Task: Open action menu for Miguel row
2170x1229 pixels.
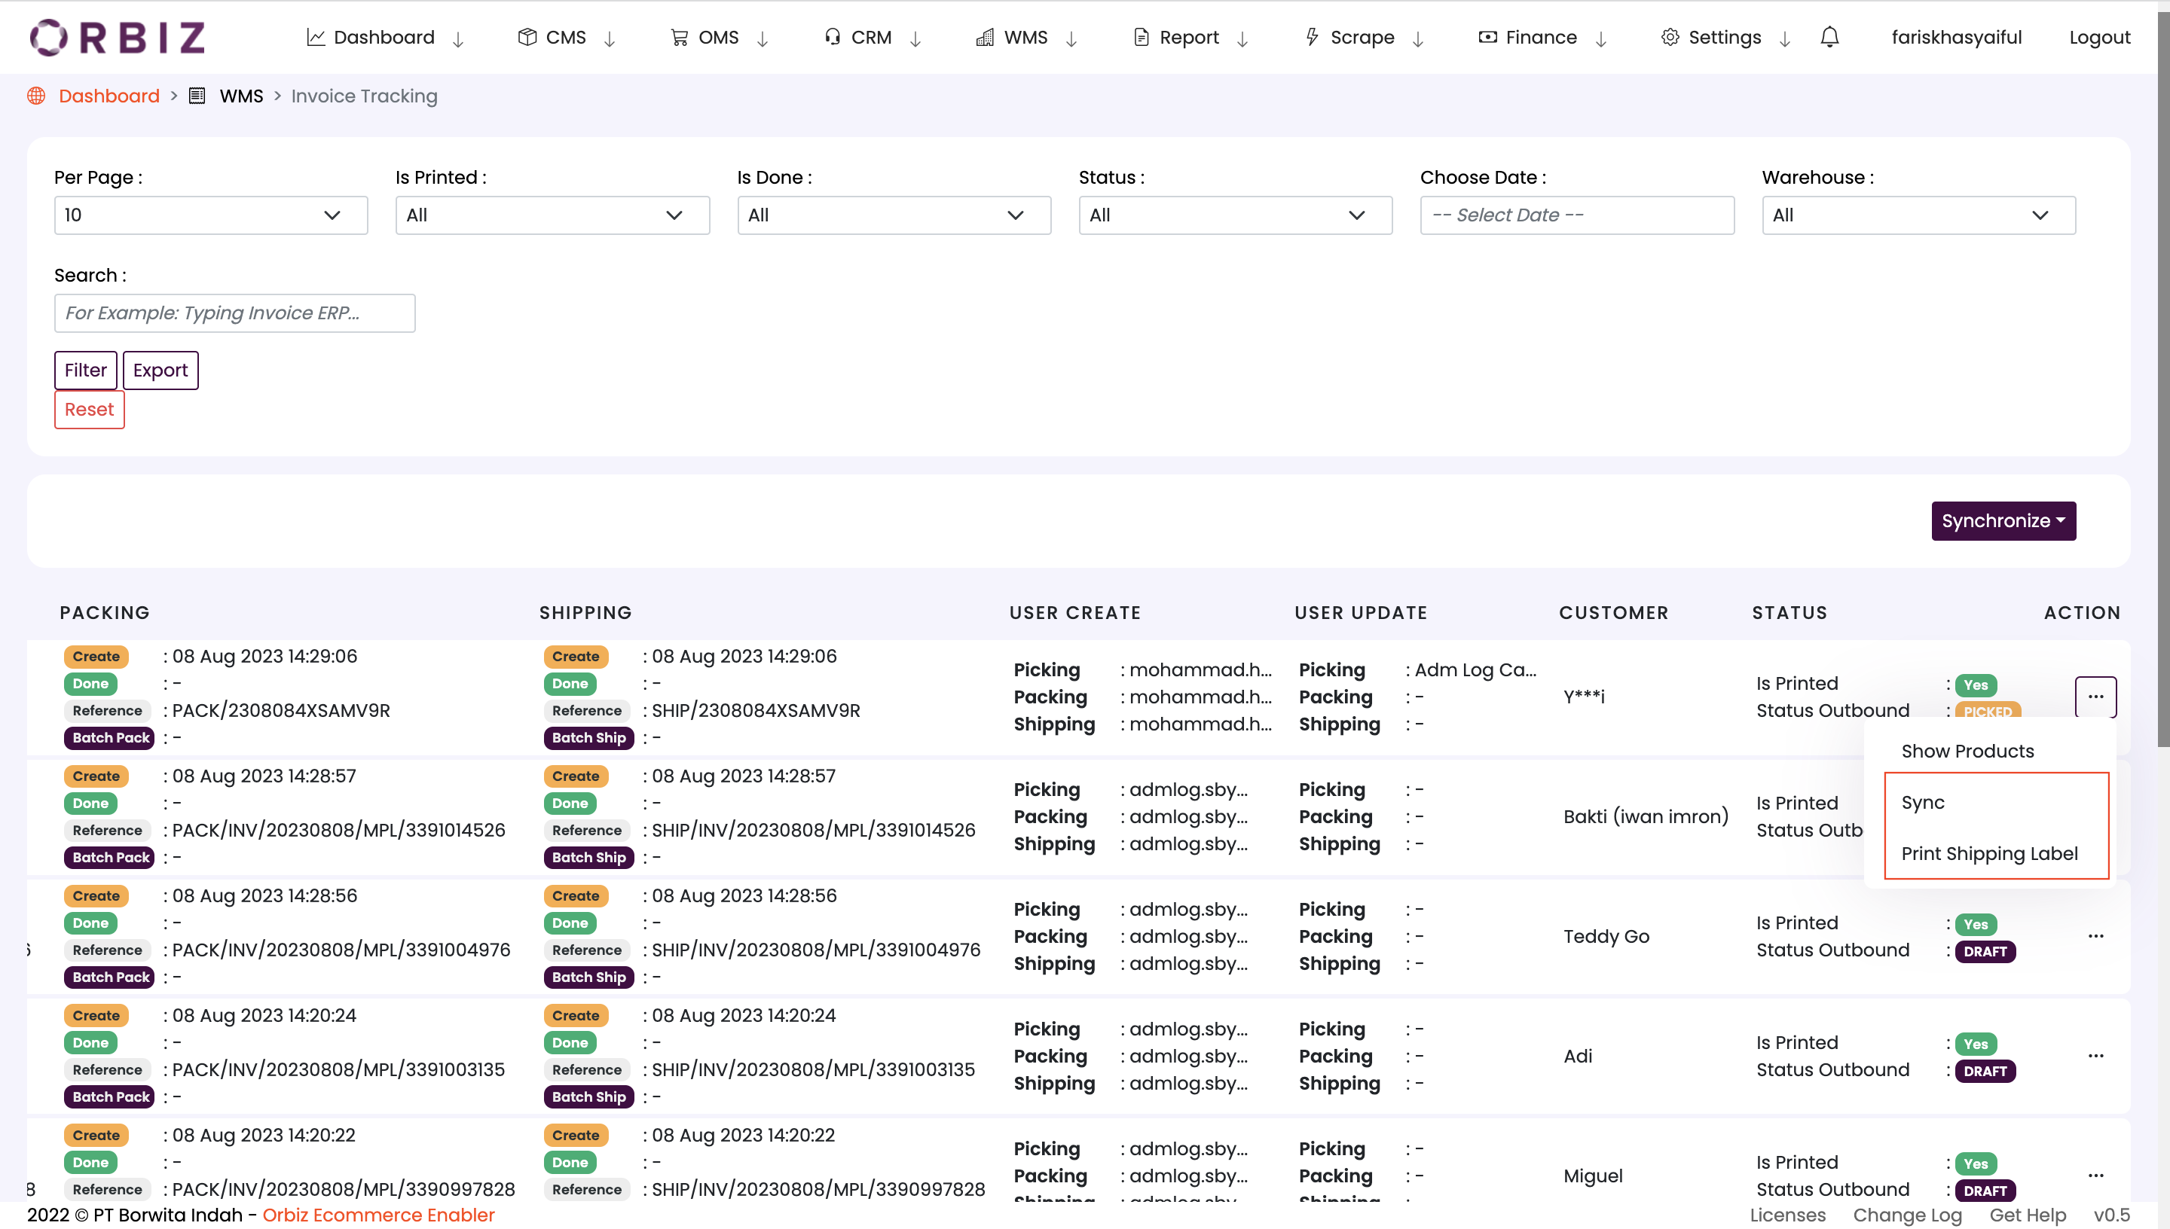Action: [2095, 1176]
